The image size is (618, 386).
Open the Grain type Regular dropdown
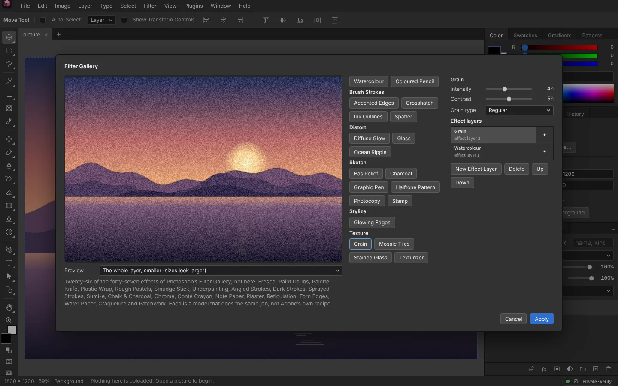[x=519, y=110]
